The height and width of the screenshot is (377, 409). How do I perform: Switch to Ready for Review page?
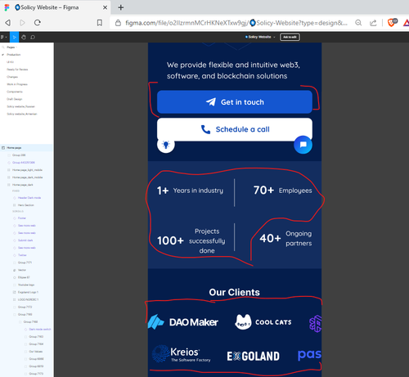pyautogui.click(x=17, y=70)
